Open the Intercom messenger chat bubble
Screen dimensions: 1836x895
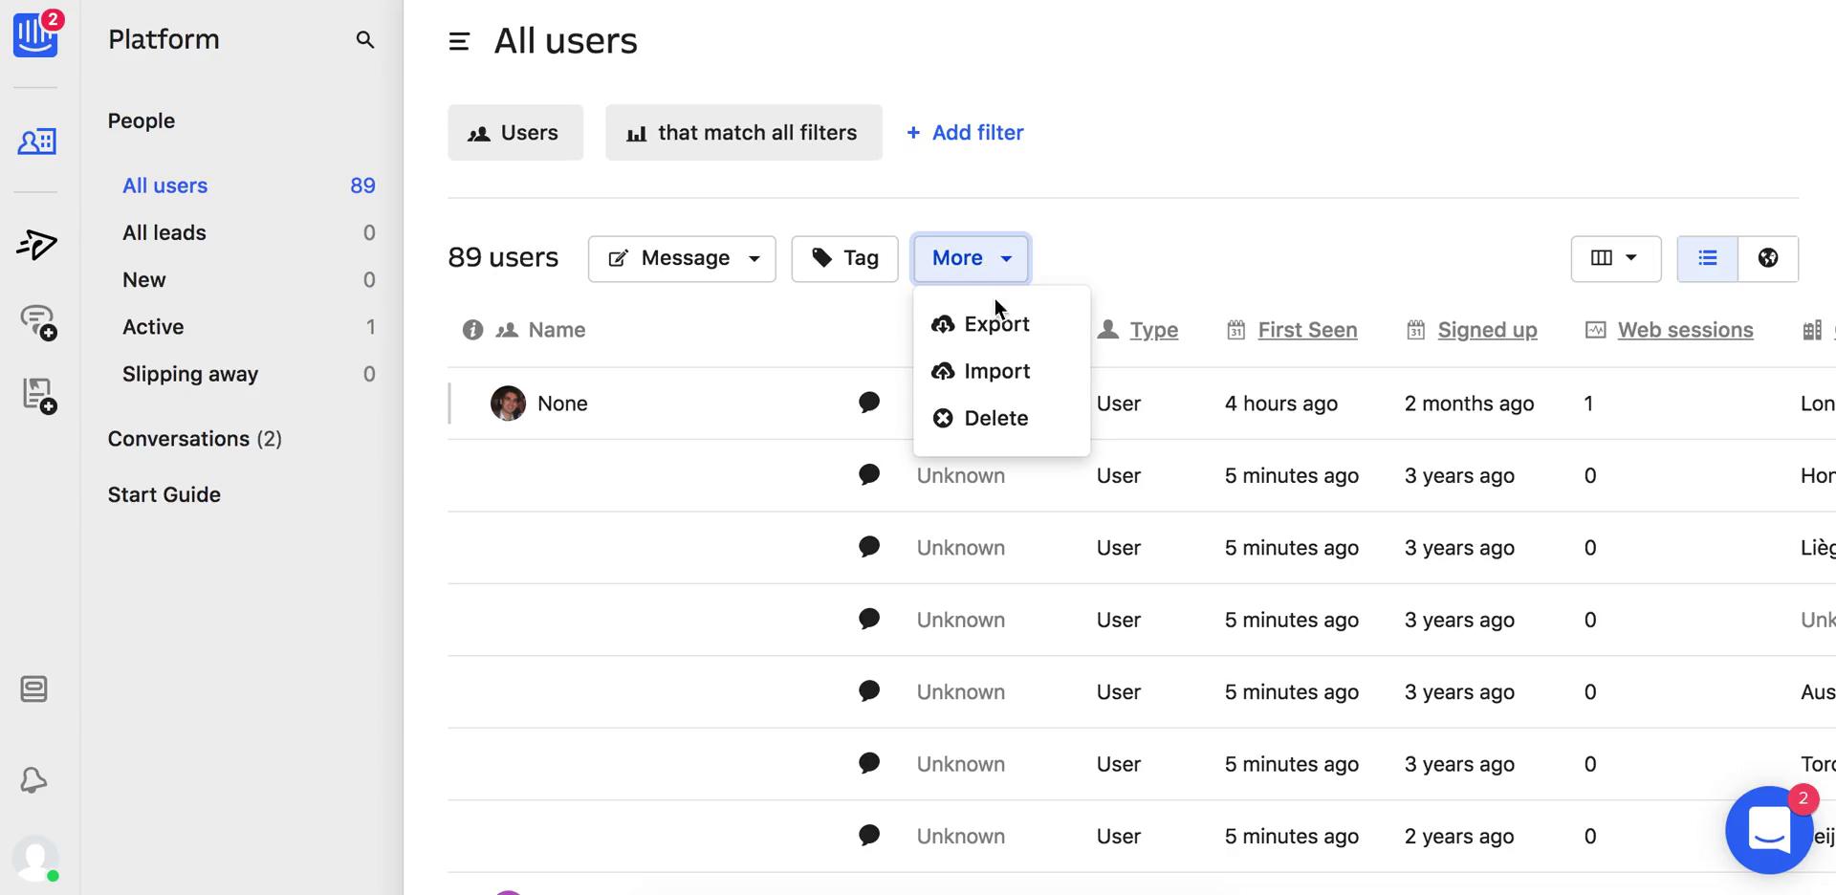coord(1768,830)
